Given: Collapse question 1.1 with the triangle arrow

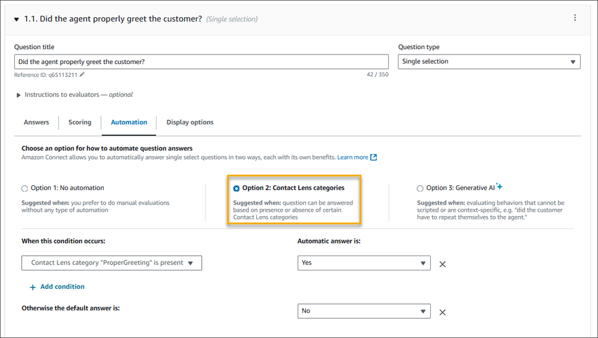Looking at the screenshot, I should pos(17,19).
